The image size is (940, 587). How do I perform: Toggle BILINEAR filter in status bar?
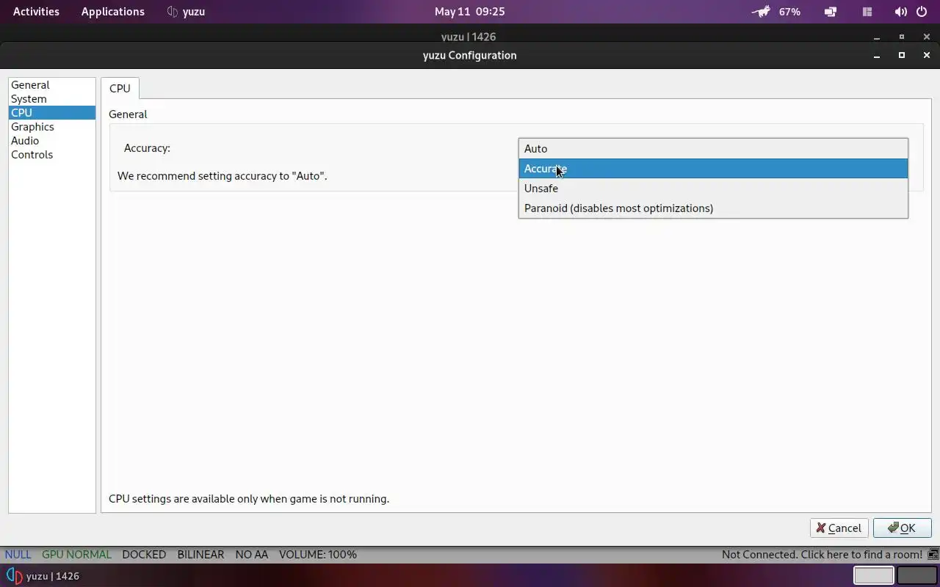tap(200, 555)
